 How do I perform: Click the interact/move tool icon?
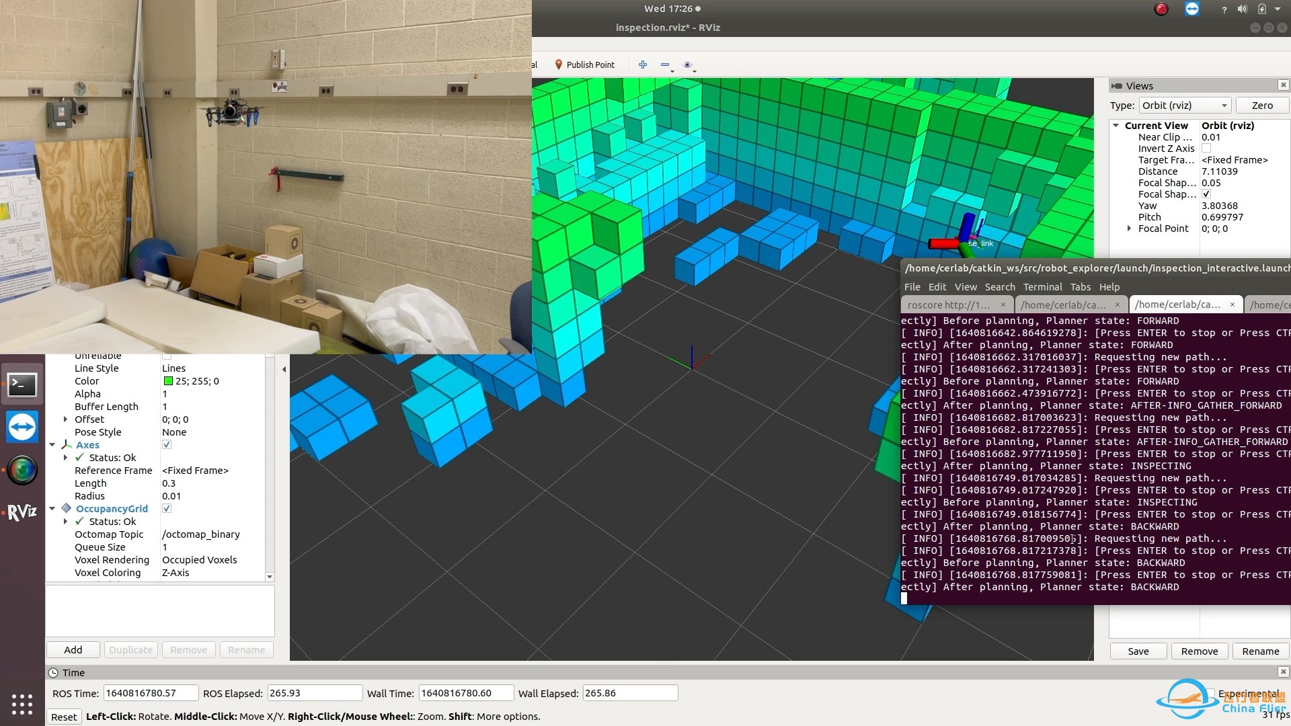pyautogui.click(x=642, y=64)
